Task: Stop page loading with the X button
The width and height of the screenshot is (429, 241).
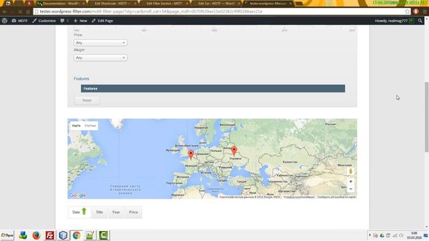Action: (20, 12)
